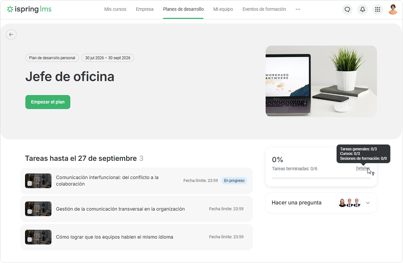Open the apps grid menu
403x263 pixels.
pos(378,9)
